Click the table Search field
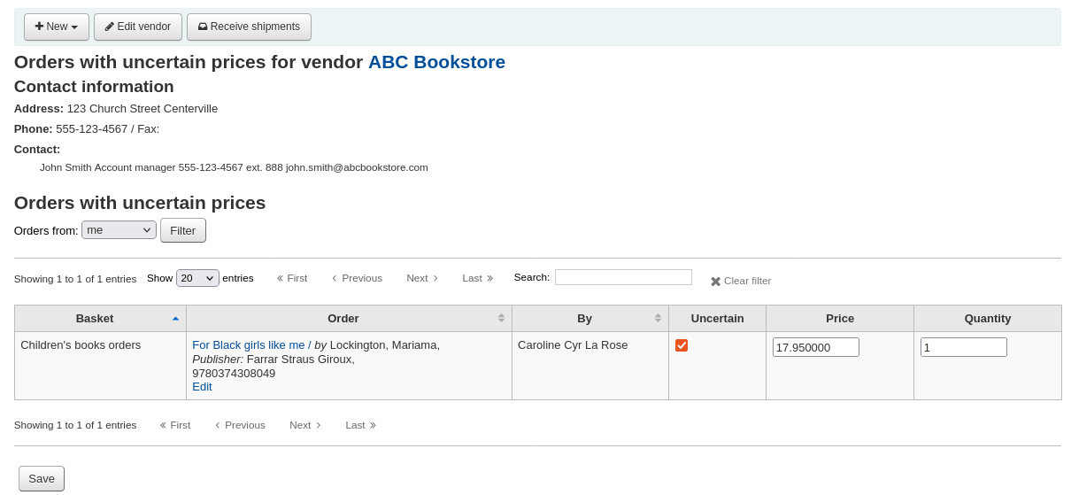1071x495 pixels. pyautogui.click(x=623, y=277)
